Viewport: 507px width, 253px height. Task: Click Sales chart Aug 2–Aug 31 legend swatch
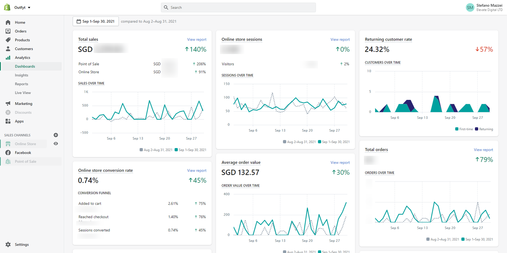point(141,150)
